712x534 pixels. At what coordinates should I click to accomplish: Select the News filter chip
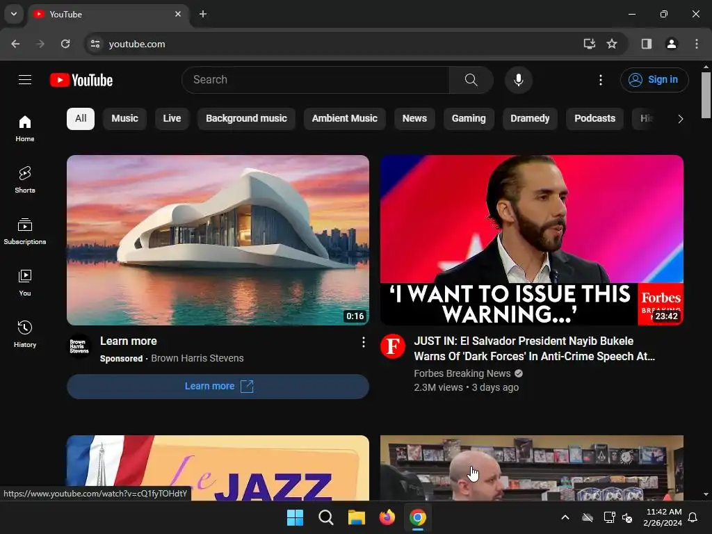pyautogui.click(x=414, y=118)
